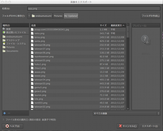
Task: Select file kile.png
Action: tap(78, 99)
